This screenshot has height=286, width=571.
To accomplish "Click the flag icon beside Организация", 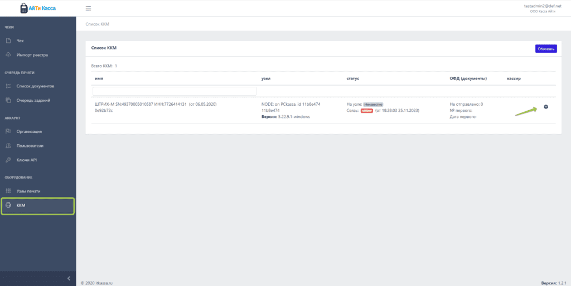I will (x=8, y=131).
